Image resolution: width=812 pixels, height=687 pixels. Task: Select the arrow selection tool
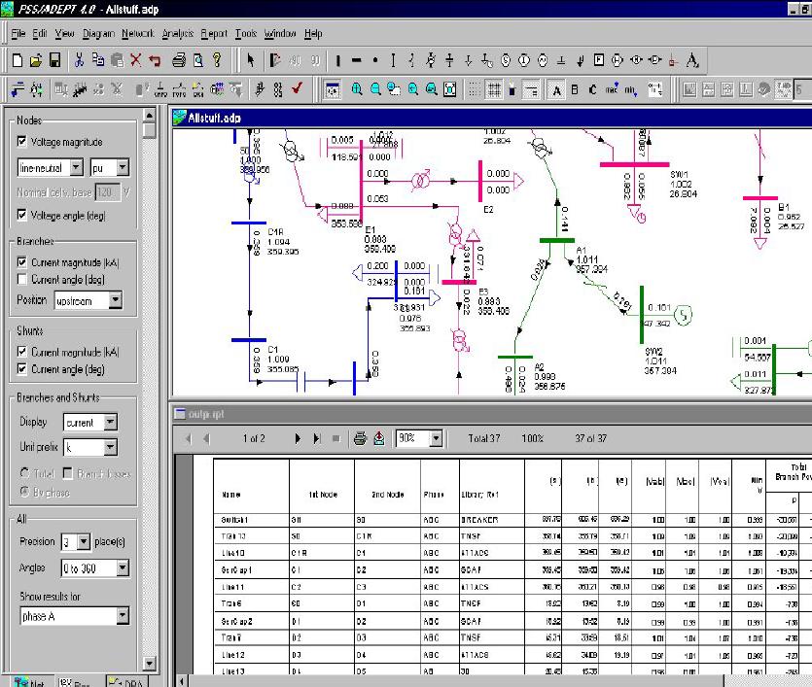pos(251,61)
